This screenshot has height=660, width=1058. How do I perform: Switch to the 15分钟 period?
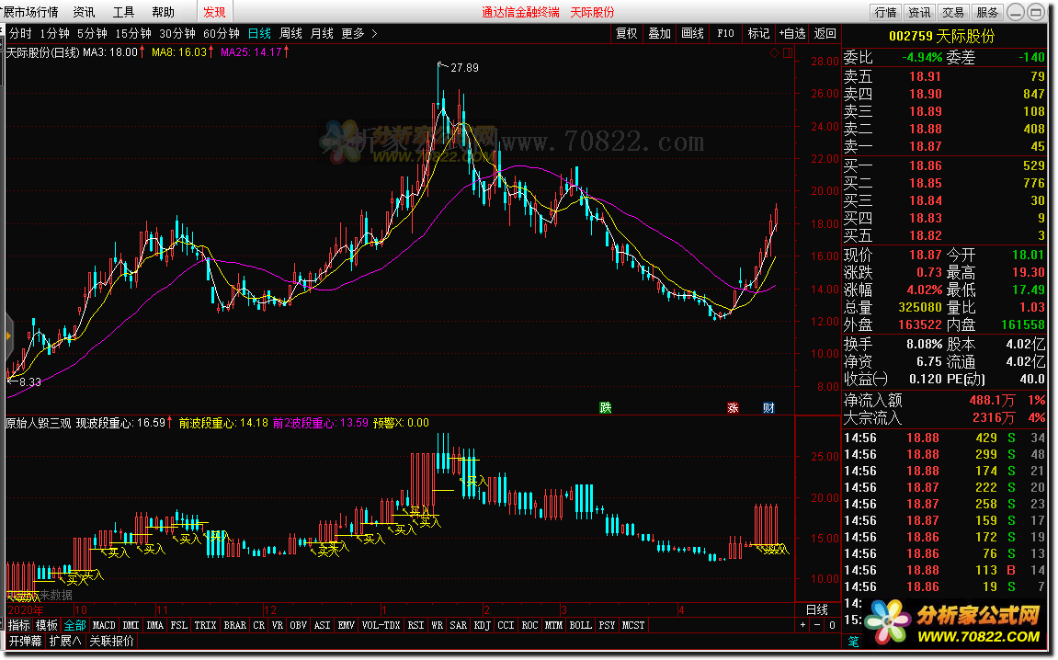[x=133, y=33]
